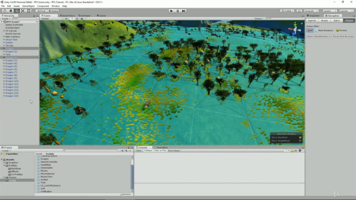356x200 pixels.
Task: Switch to the Asset Store tab
Action: (x=67, y=16)
